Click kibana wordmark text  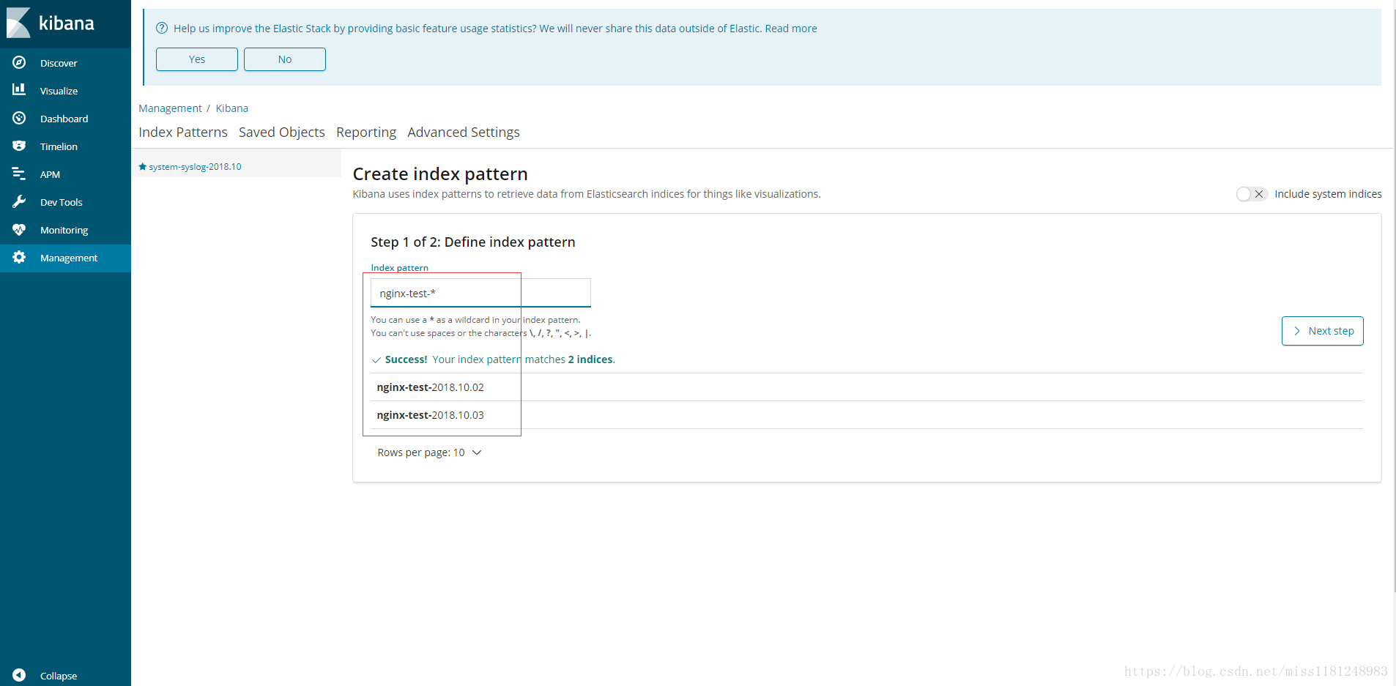click(x=67, y=23)
